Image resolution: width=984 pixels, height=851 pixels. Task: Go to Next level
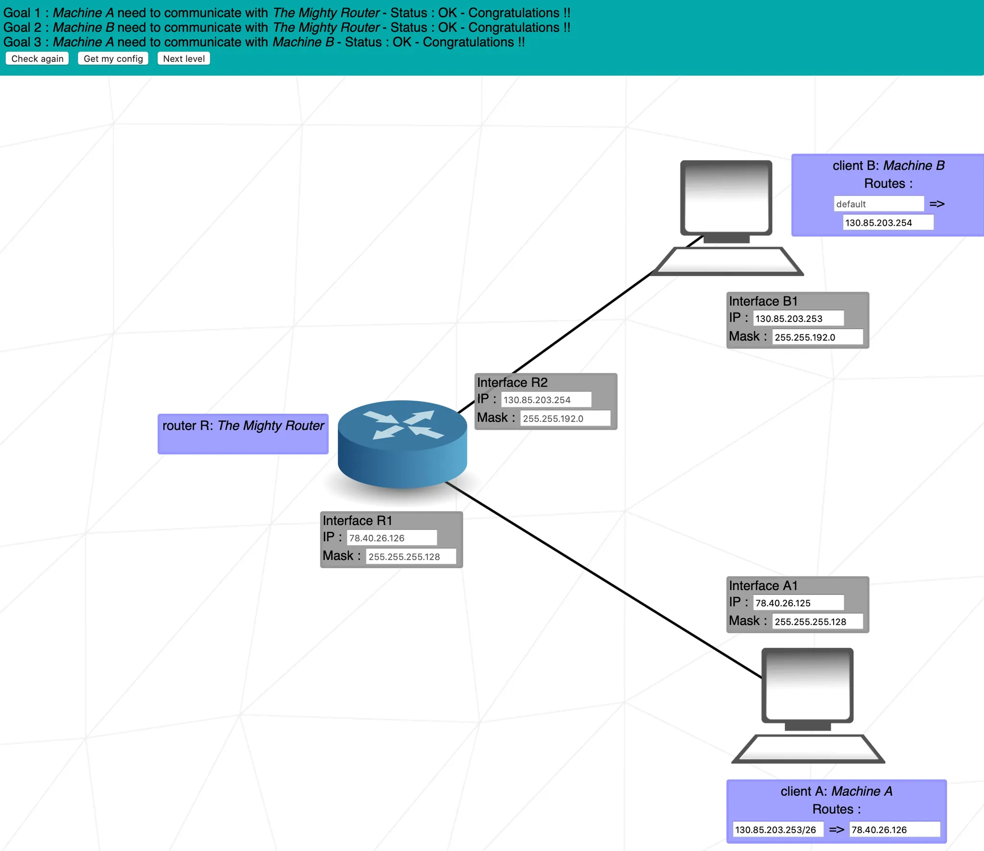(x=184, y=59)
